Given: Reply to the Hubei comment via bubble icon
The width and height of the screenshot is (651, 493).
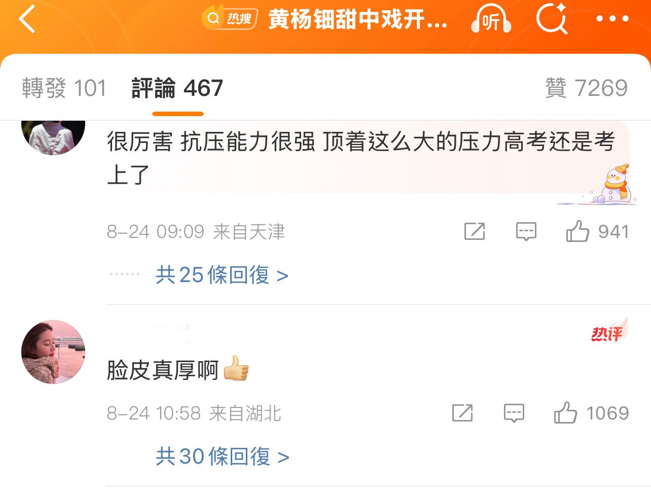Looking at the screenshot, I should coord(514,413).
